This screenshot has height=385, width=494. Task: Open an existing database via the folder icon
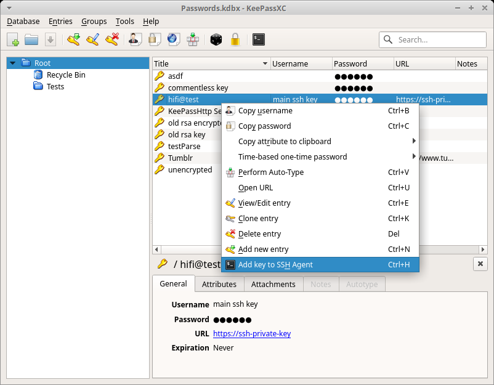click(31, 39)
